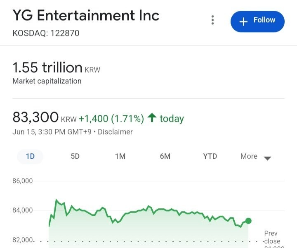Image resolution: width=297 pixels, height=248 pixels.
Task: Click the green dot ending the price line
Action: [248, 221]
